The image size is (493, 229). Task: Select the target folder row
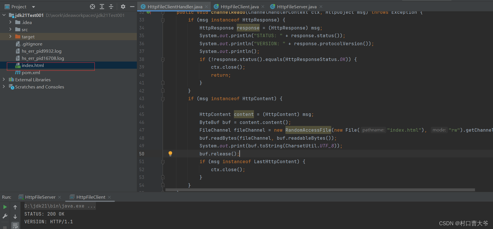(x=68, y=37)
